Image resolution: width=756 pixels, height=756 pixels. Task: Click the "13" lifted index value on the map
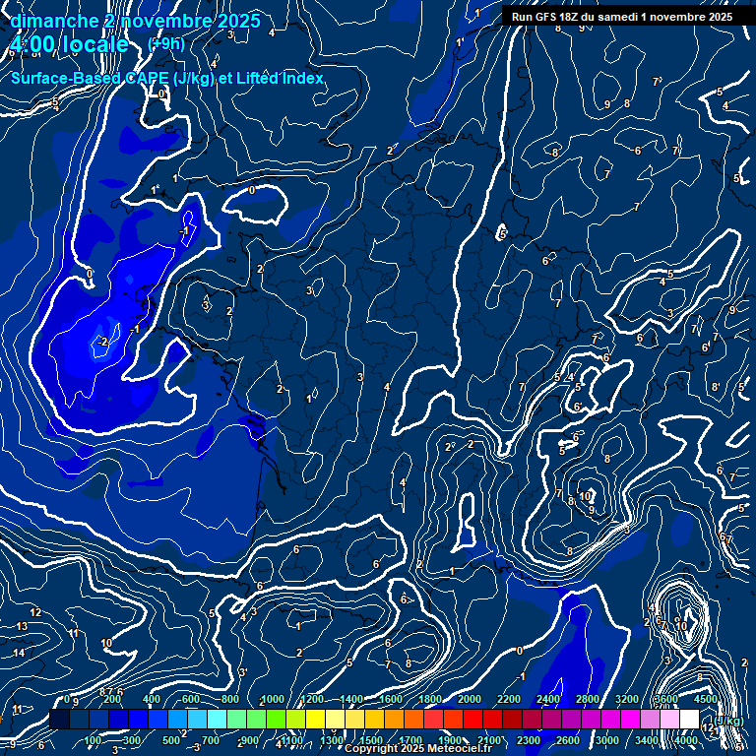point(22,626)
